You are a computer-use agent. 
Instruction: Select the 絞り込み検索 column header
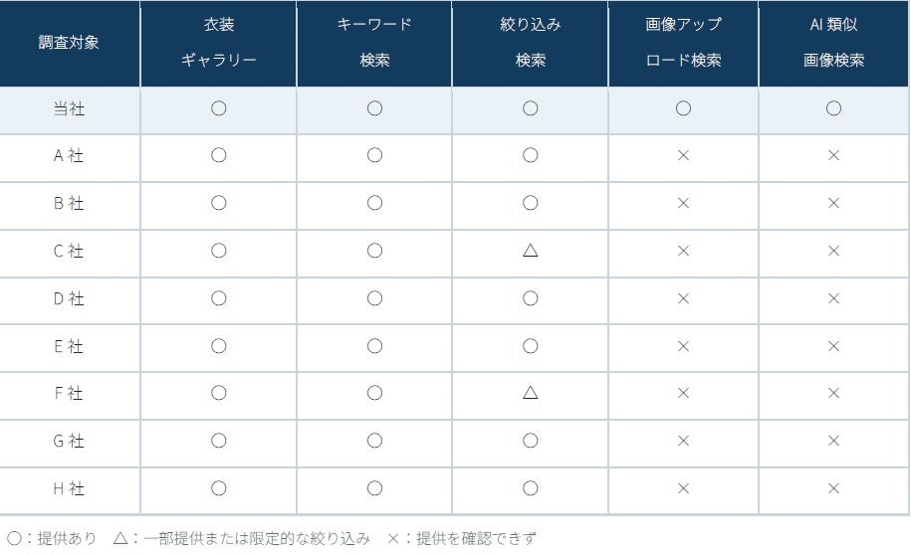[530, 43]
